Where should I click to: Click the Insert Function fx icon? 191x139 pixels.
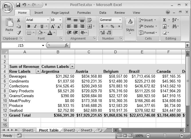pyautogui.click(x=66, y=45)
